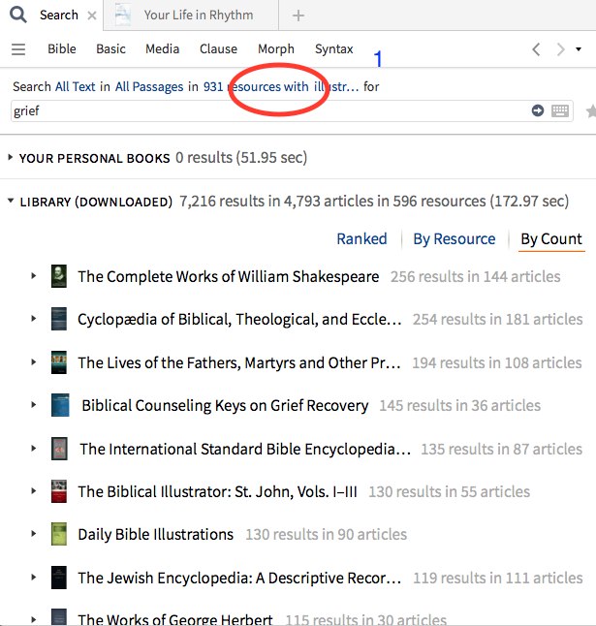The width and height of the screenshot is (596, 626).
Task: Select the Basic search type
Action: coord(110,48)
